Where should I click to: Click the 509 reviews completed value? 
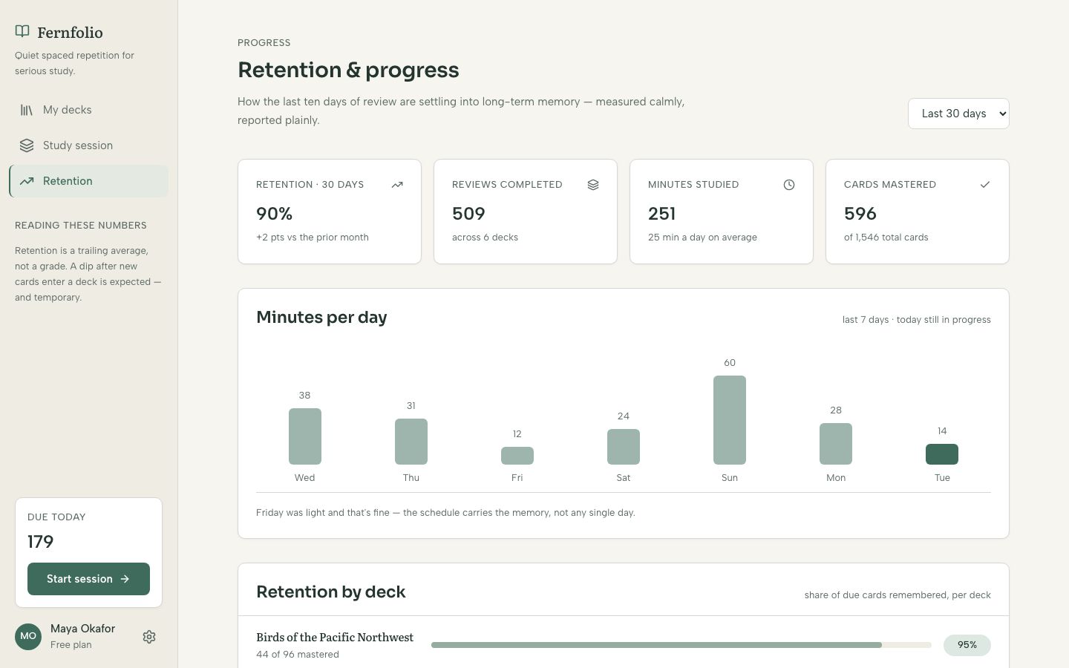[468, 214]
